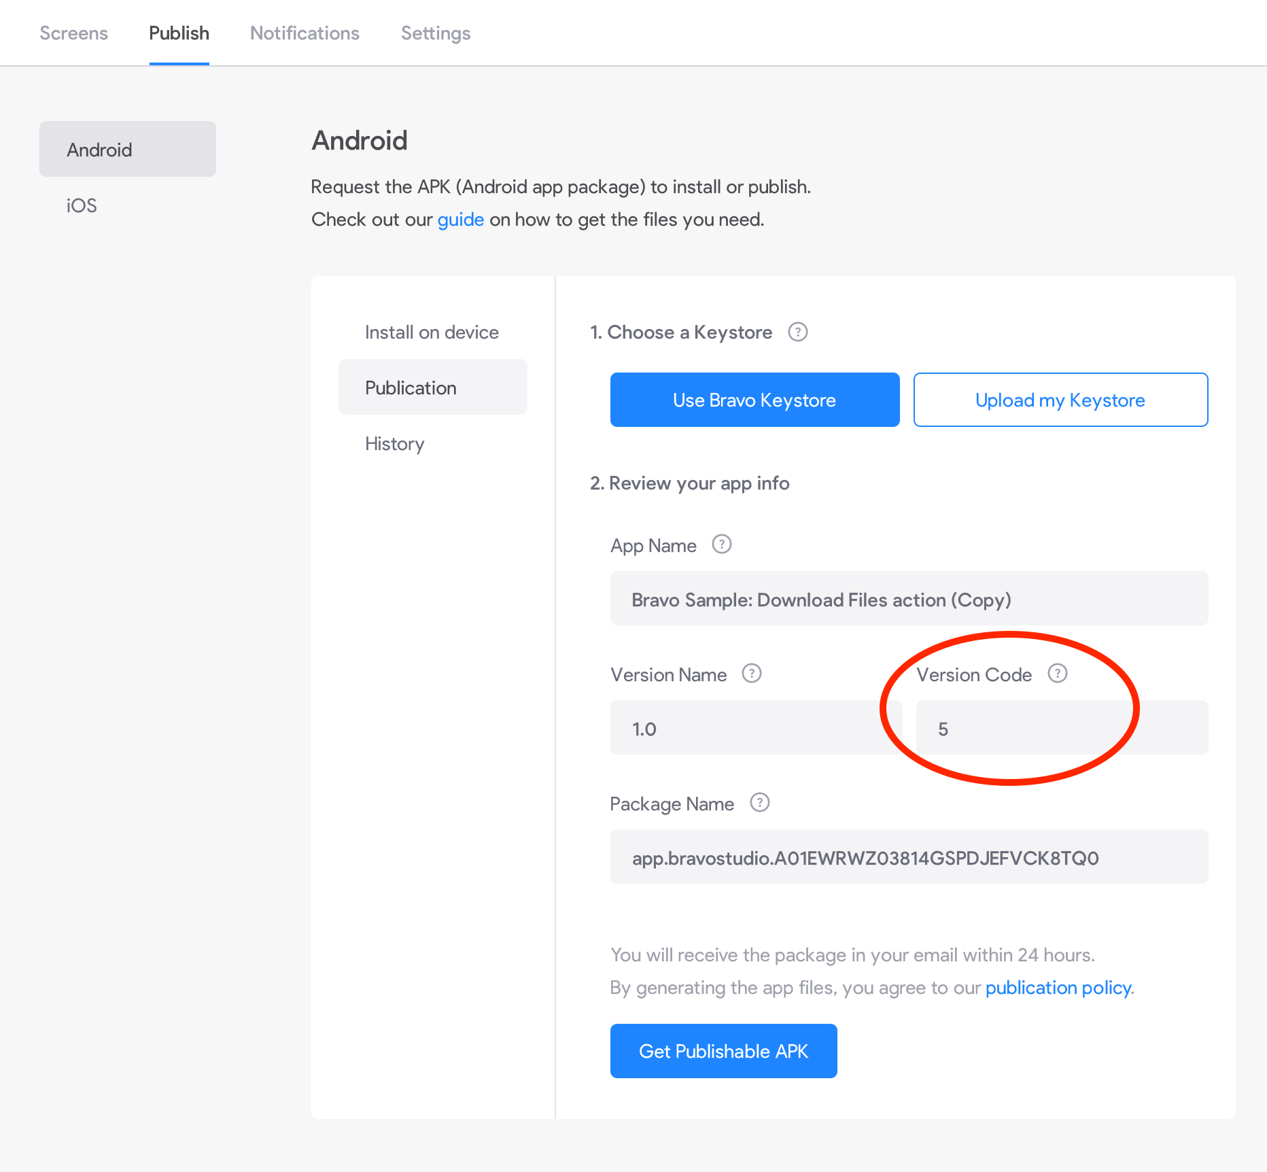Focus the Version Name field showing 1.0

pyautogui.click(x=756, y=727)
